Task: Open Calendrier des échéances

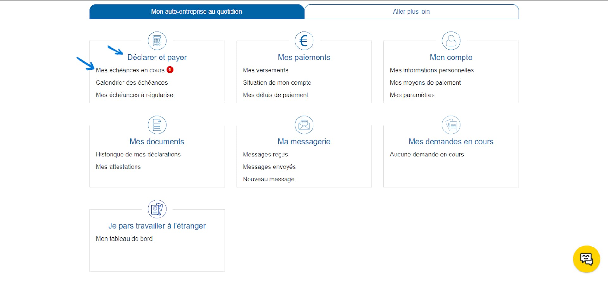Action: 132,82
